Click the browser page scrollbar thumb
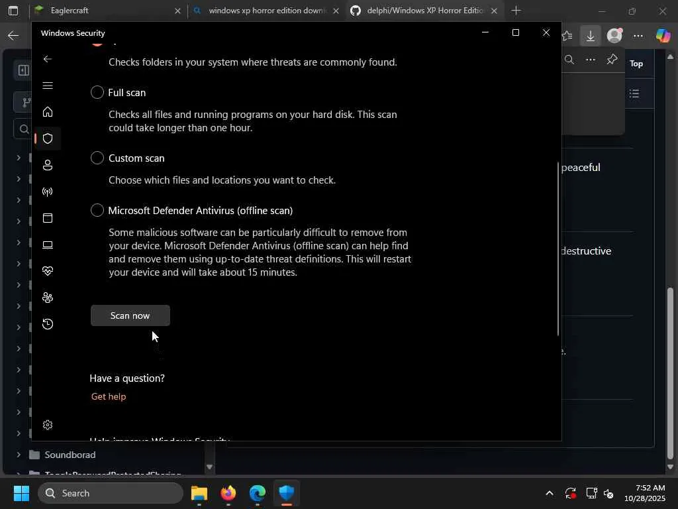Viewport: 678px width, 509px height. coord(671,373)
